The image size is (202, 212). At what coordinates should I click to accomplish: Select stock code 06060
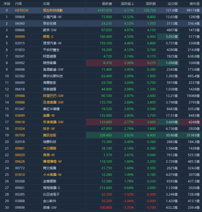point(20,24)
